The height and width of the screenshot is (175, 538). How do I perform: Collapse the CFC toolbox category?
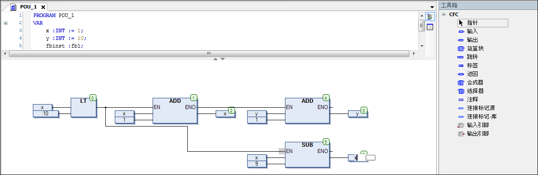pos(444,14)
